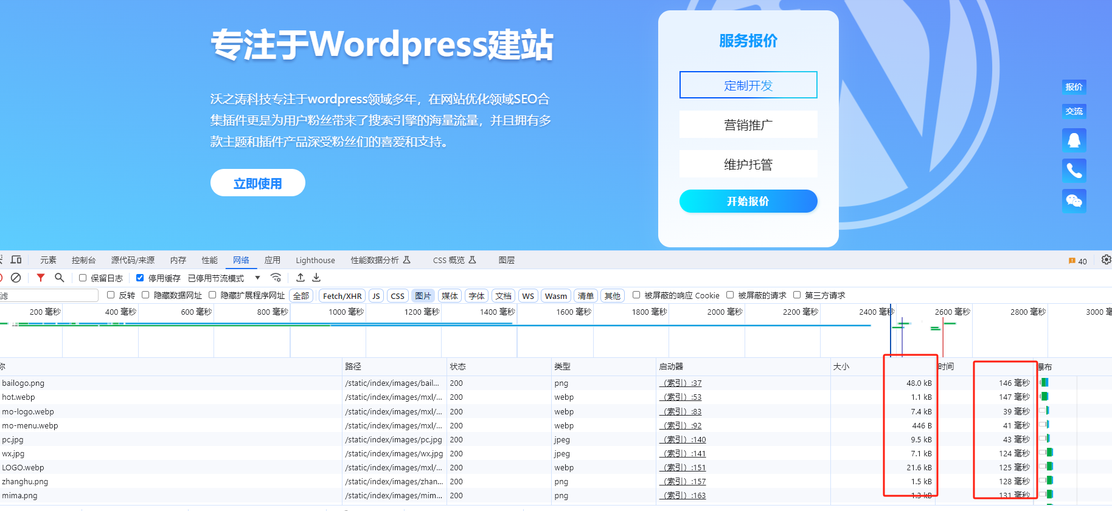This screenshot has height=511, width=1112.
Task: Sort by the 大小 column header
Action: pyautogui.click(x=883, y=366)
